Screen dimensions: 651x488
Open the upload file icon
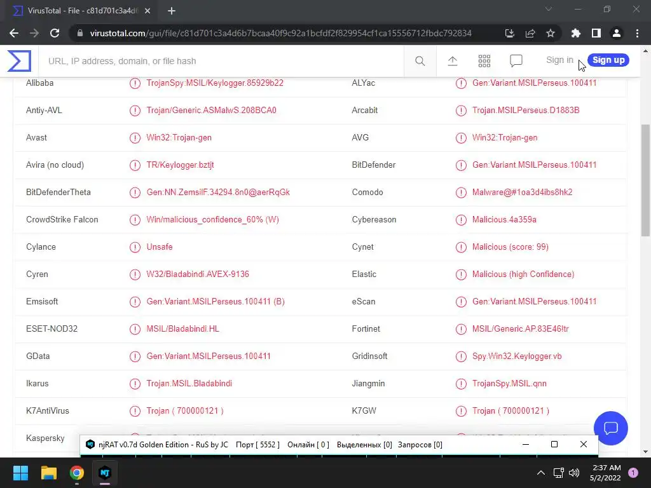point(453,61)
